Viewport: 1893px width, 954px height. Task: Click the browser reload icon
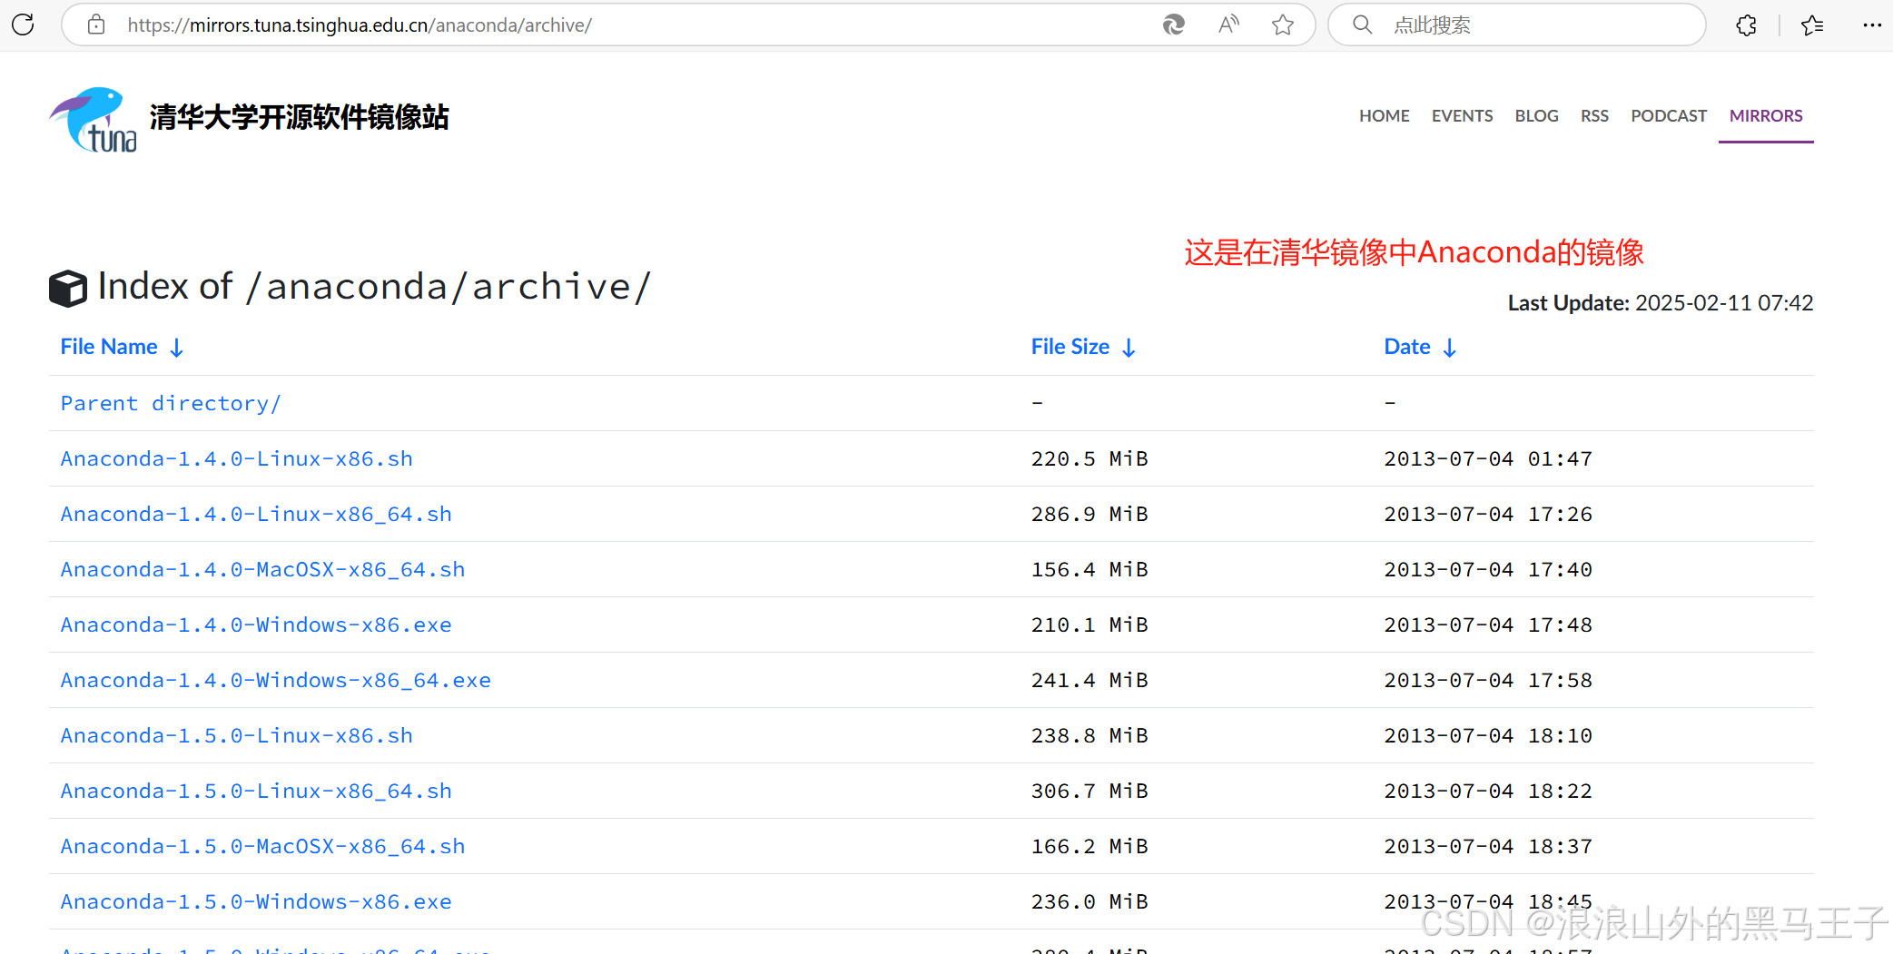(x=24, y=25)
